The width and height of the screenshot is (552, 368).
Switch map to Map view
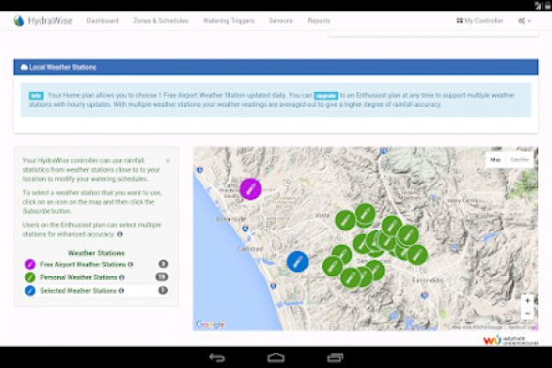point(495,159)
